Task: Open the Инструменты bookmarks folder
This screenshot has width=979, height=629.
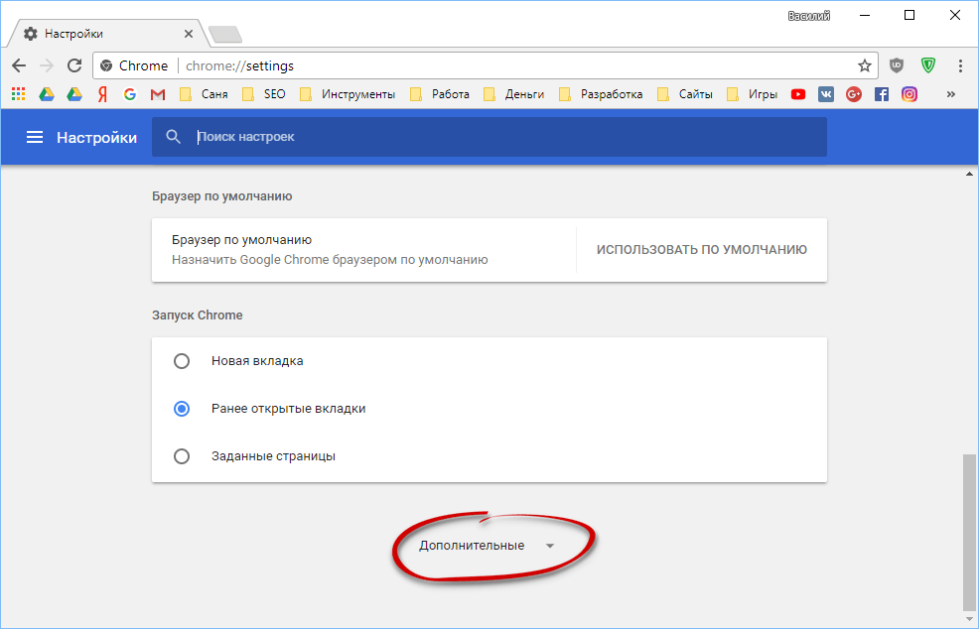Action: tap(348, 94)
